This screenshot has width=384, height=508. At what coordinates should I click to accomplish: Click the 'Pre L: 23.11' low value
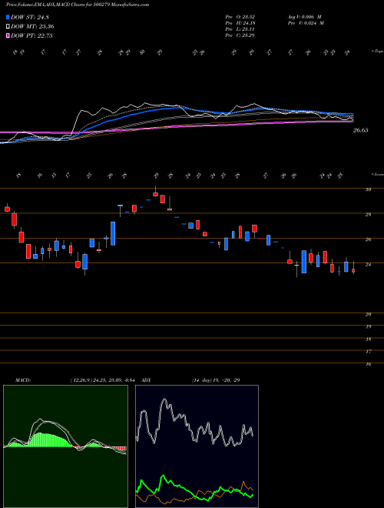240,29
